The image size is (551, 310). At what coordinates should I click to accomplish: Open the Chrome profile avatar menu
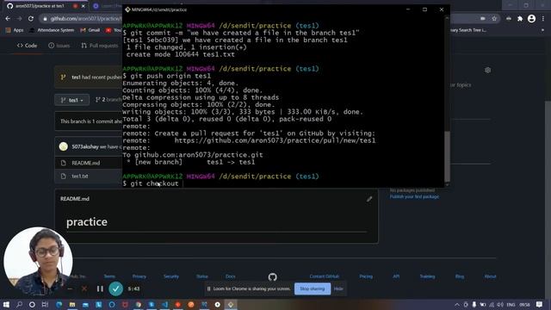(531, 19)
